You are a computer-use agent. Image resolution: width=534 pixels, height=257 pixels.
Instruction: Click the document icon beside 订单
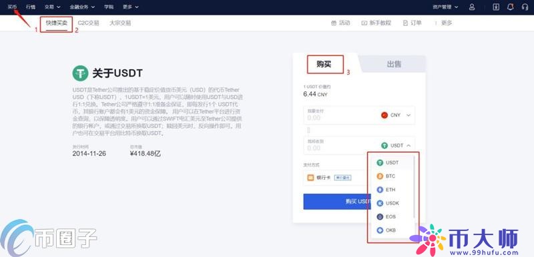tap(405, 23)
